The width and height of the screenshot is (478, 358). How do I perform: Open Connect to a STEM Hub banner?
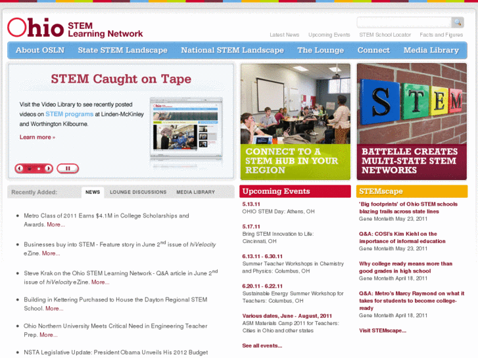point(295,122)
